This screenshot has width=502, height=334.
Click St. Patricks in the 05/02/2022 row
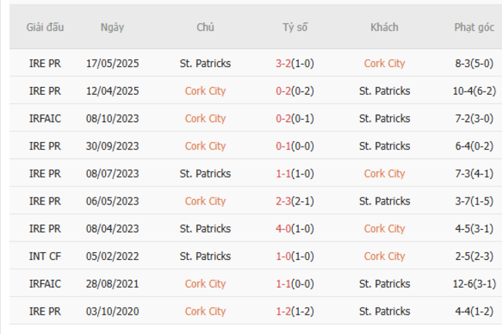pyautogui.click(x=205, y=256)
